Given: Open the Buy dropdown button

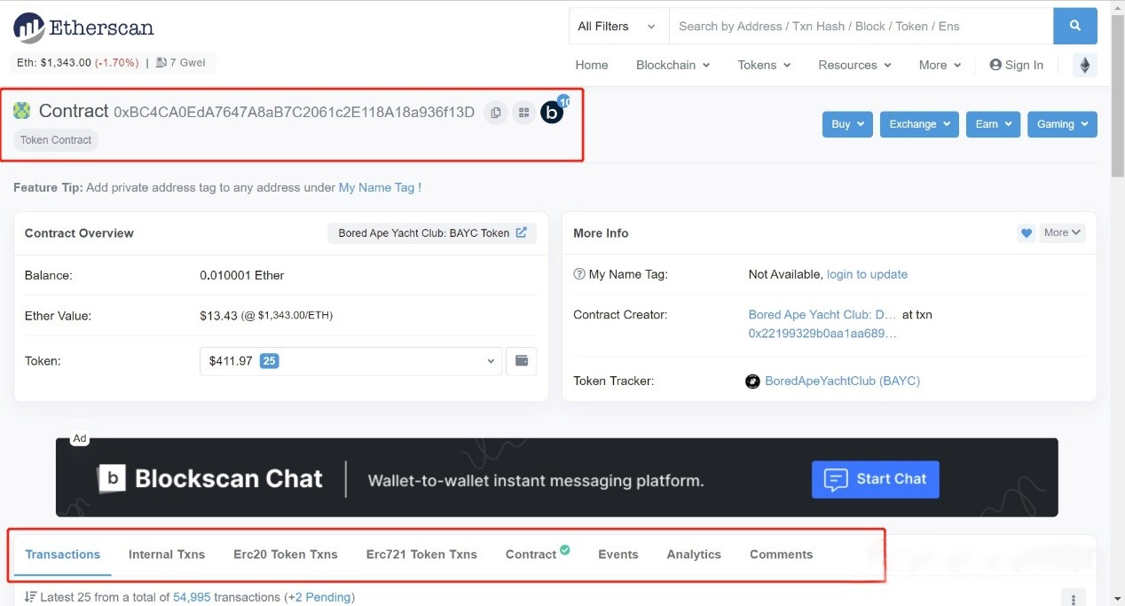Looking at the screenshot, I should [847, 124].
